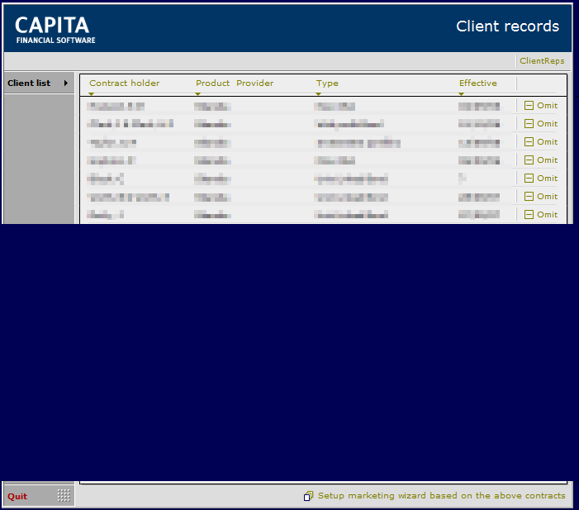This screenshot has height=510, width=579.
Task: Click sort triangle under Effective
Action: coord(461,94)
